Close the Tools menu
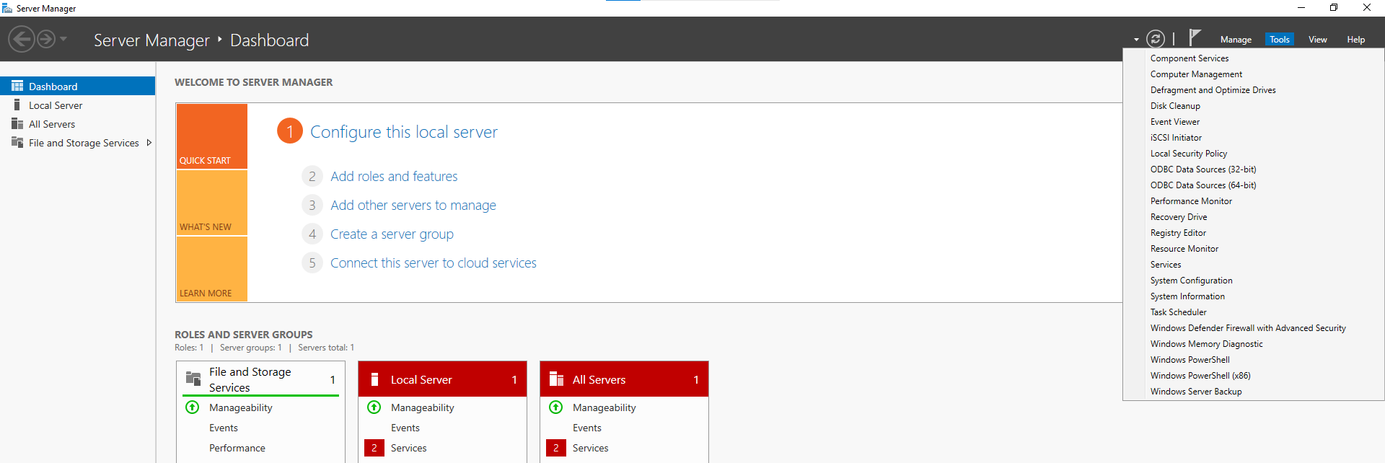1385x463 pixels. click(1280, 40)
